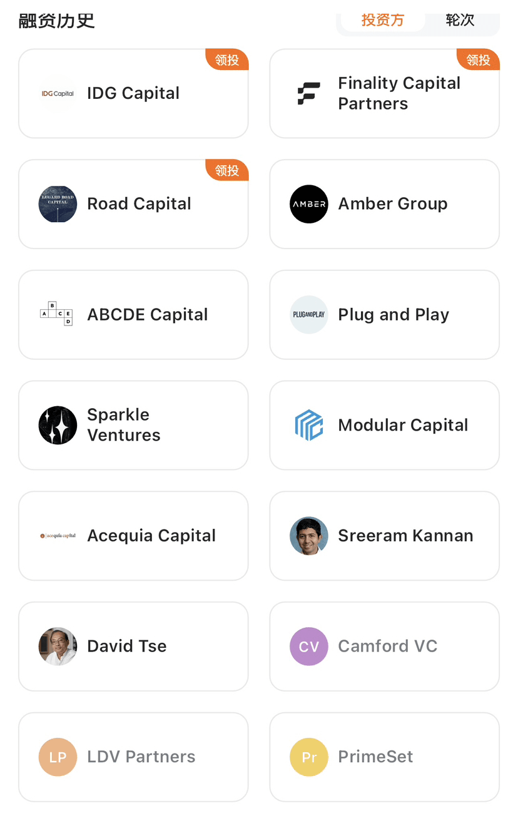
Task: Click the Acequia Capital logo
Action: 58,536
